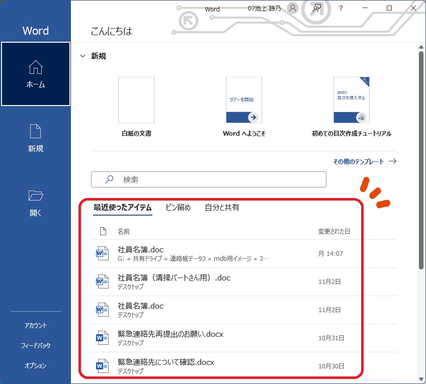
Task: Select the 白紙の文書 template thumbnail
Action: 136,100
